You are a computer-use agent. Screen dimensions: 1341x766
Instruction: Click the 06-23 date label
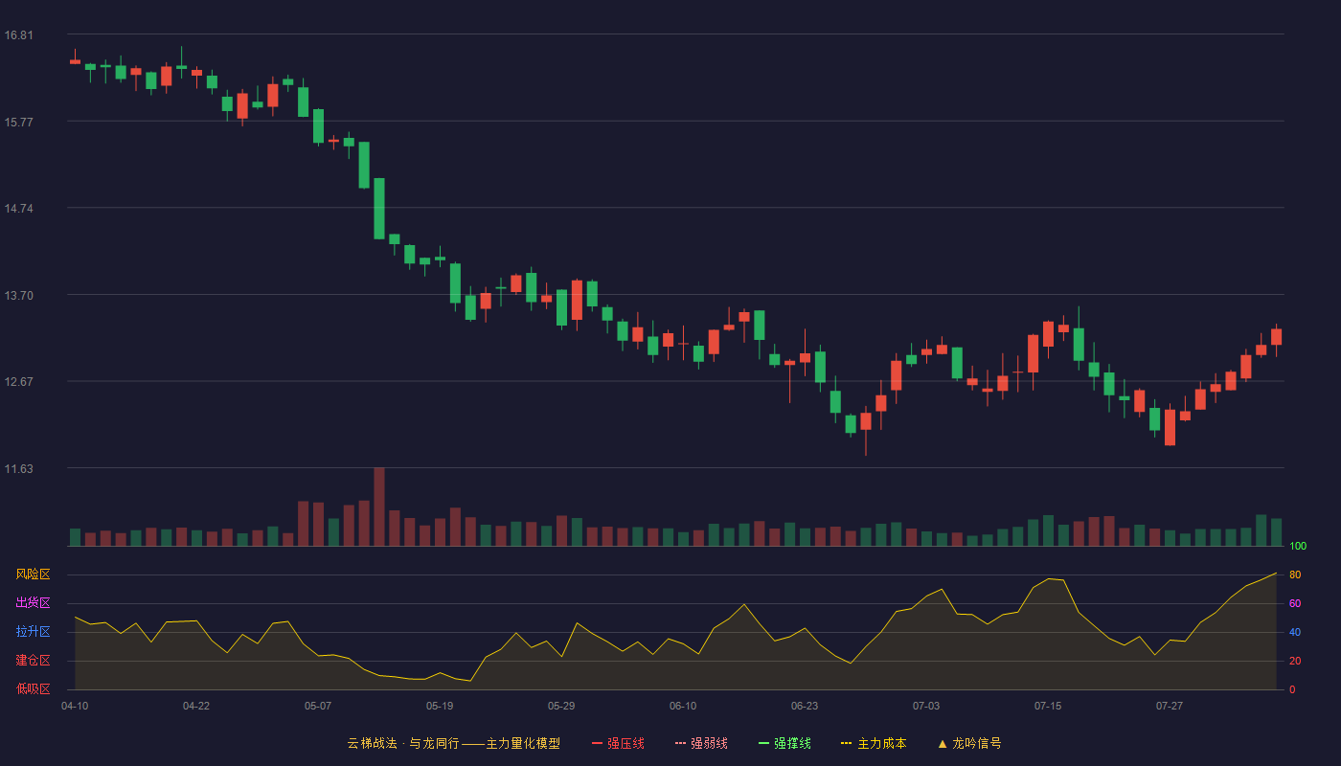coord(805,706)
